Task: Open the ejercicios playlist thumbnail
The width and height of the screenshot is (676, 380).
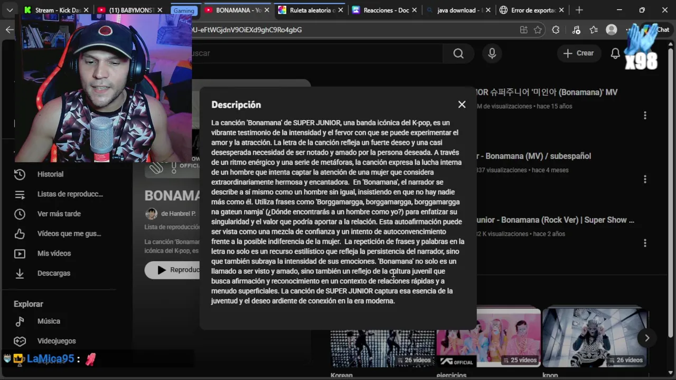Action: (x=489, y=338)
